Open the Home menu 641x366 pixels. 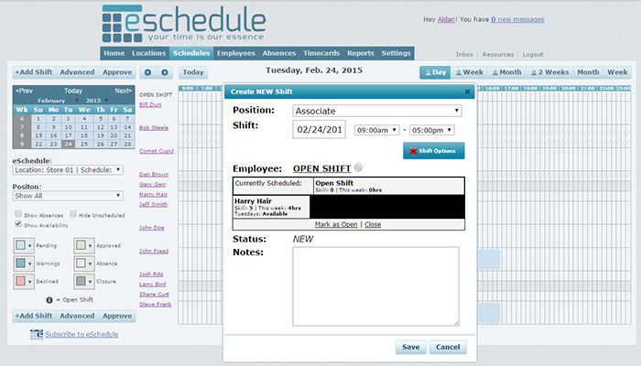pos(114,53)
